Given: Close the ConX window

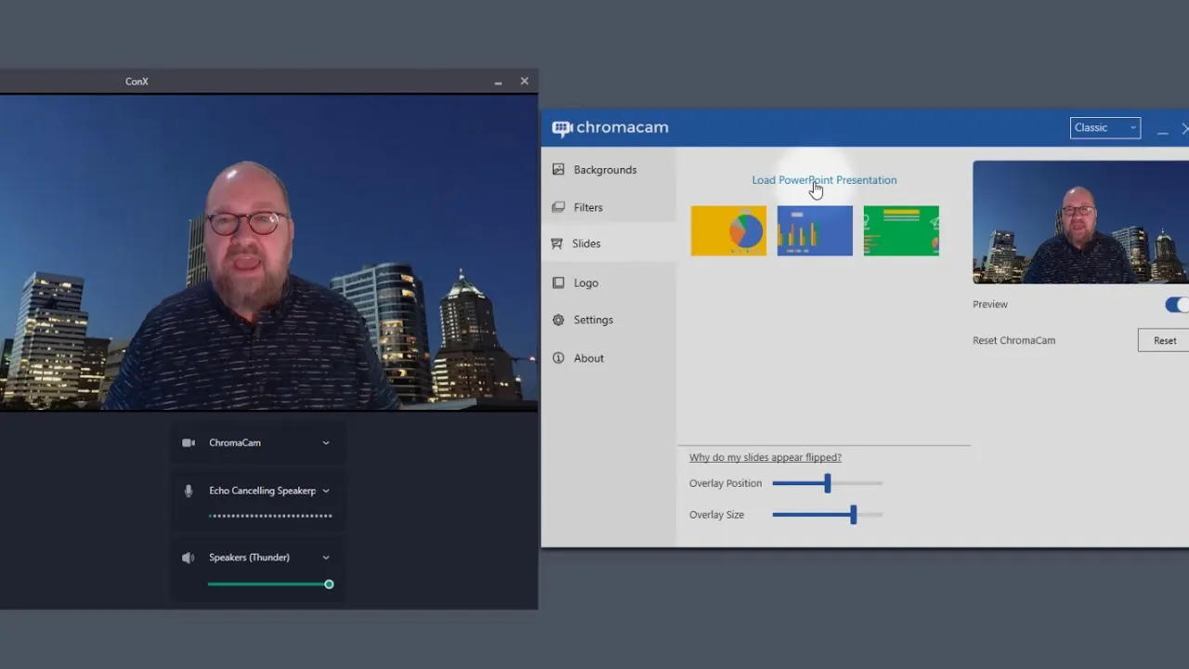Looking at the screenshot, I should click(x=524, y=82).
